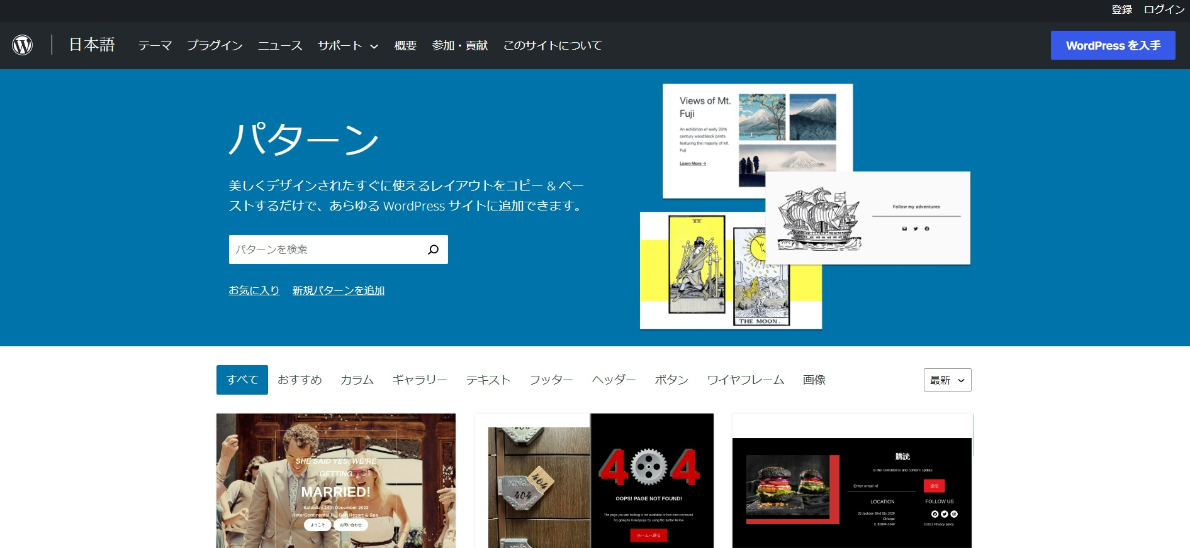Open the 概要 menu item
Viewport: 1190px width, 548px height.
(x=405, y=45)
